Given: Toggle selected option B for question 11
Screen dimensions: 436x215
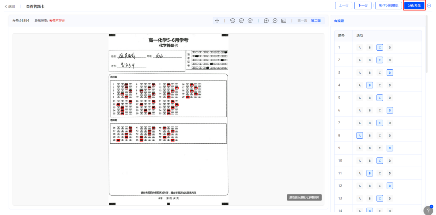Looking at the screenshot, I should click(x=370, y=173).
